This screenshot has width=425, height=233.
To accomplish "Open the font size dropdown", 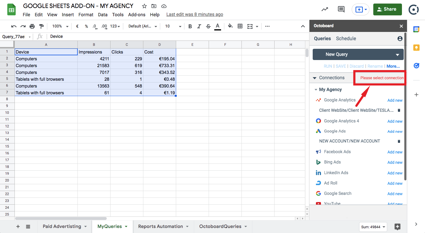I will (173, 26).
